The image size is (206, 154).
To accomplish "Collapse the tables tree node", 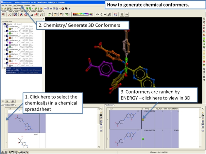I will pyautogui.click(x=2, y=68).
